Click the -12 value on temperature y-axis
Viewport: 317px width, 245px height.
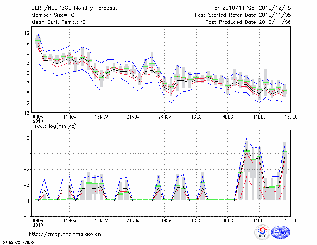(x=25, y=113)
